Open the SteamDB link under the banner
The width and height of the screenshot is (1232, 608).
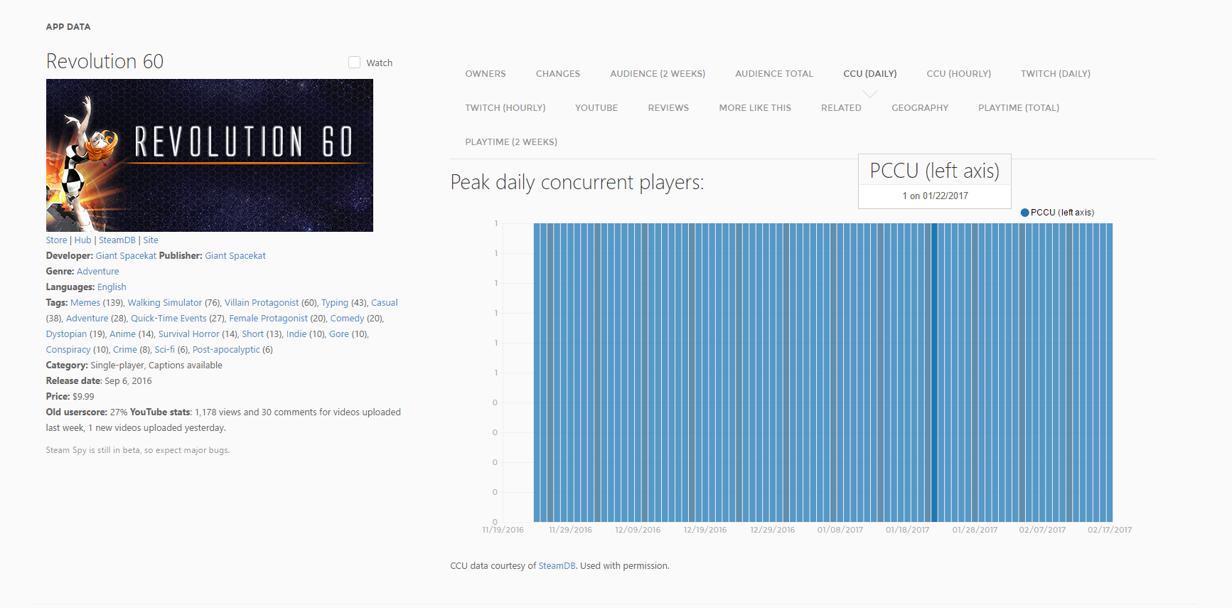point(117,240)
